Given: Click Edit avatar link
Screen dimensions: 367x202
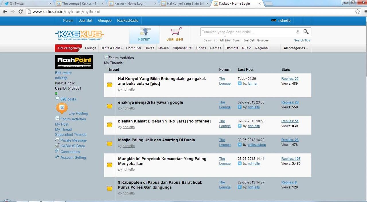Looking at the screenshot, I should point(63,73).
